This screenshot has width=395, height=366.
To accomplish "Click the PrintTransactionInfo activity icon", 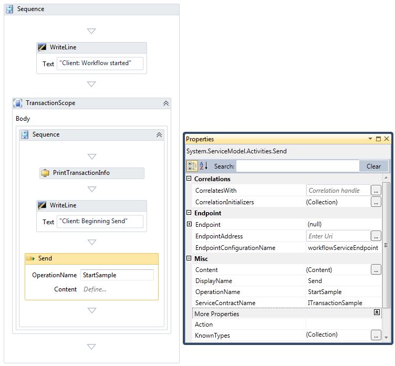I will pos(45,173).
